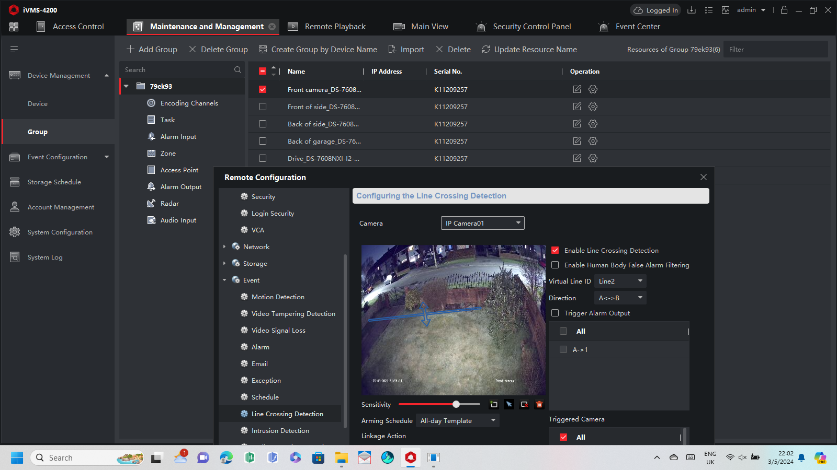Open the Event Center tab
837x470 pixels.
637,27
